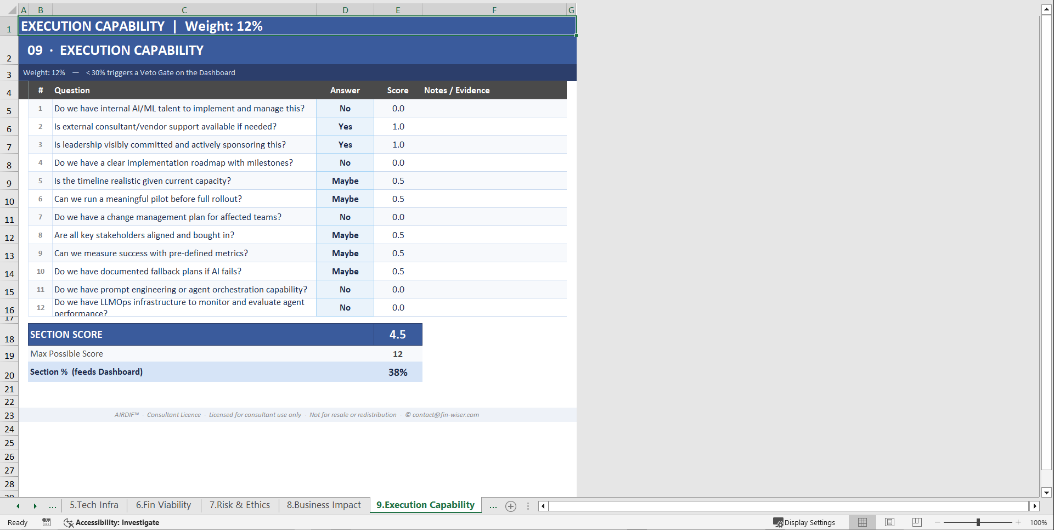Show hidden earlier sheet tabs ellipsis

click(53, 506)
